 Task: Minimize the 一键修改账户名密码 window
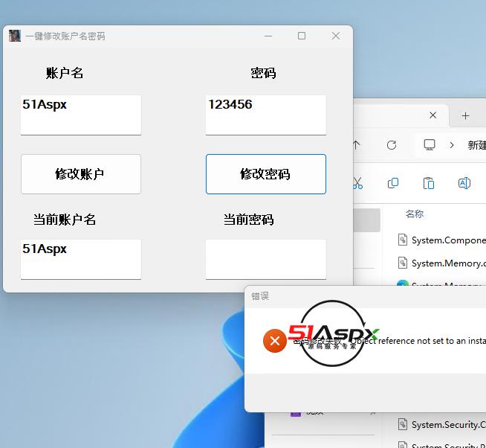pyautogui.click(x=268, y=36)
